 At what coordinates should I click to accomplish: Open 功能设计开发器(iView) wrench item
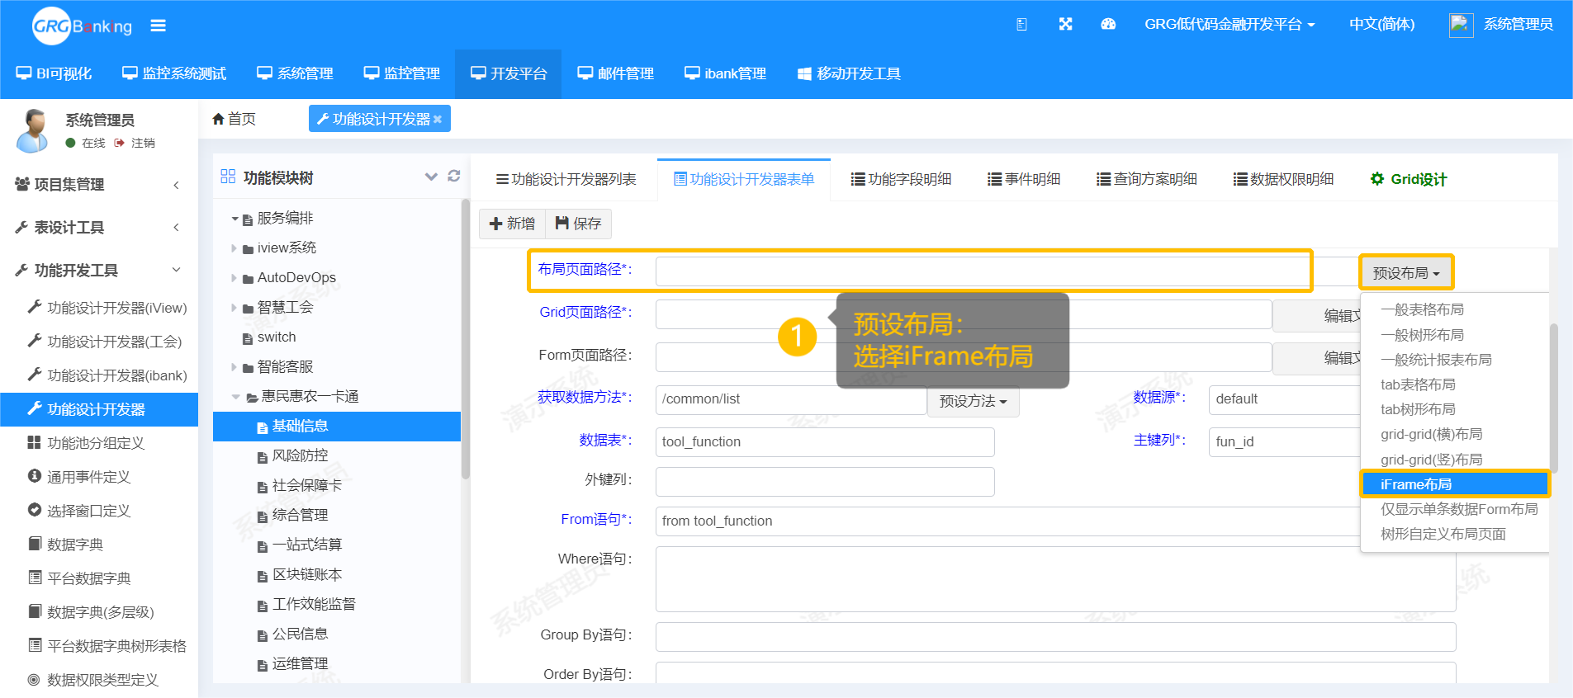coord(107,308)
